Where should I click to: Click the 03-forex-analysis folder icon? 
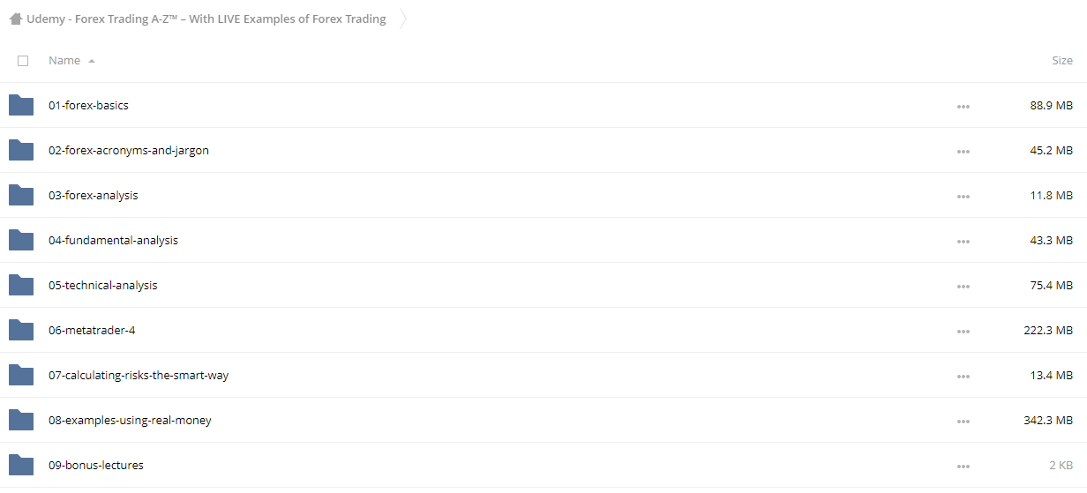(21, 196)
